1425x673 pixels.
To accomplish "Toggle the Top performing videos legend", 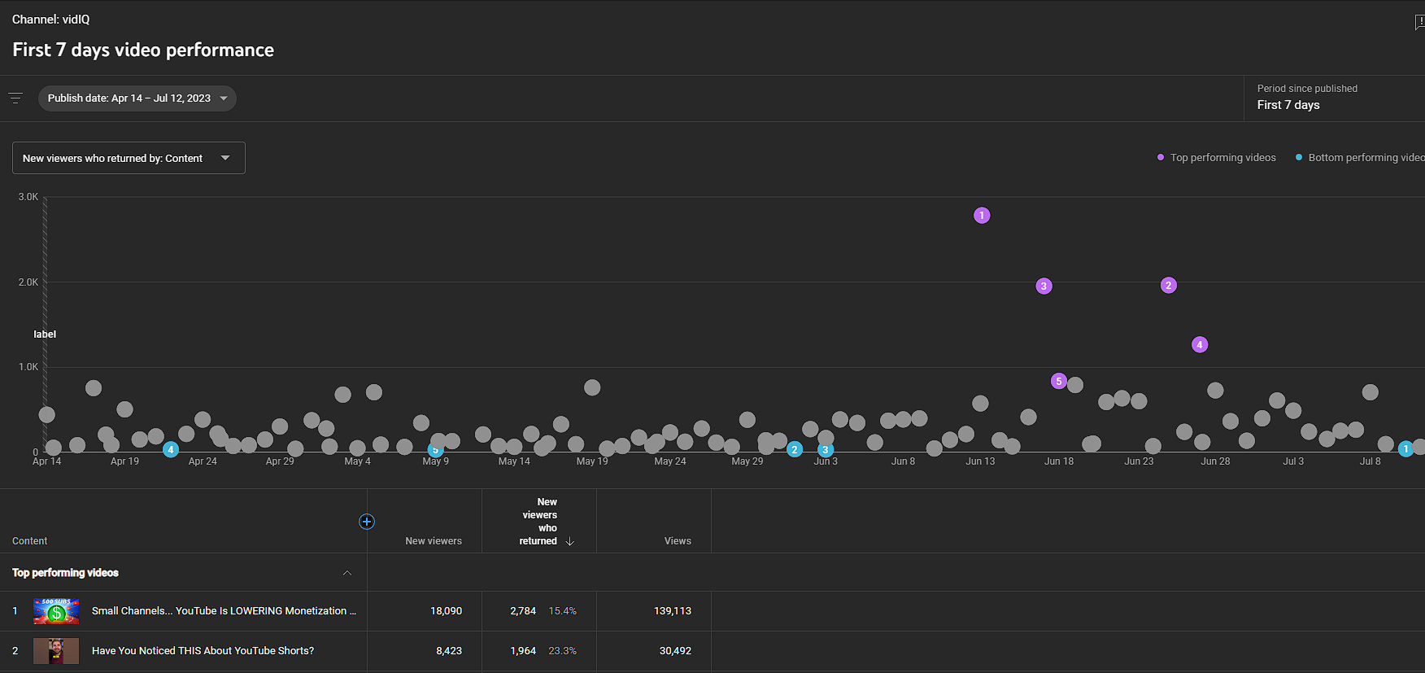I will pos(1216,158).
